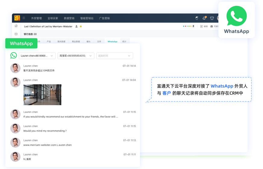Select the WhatsApp tab
The width and height of the screenshot is (263, 169).
point(112,42)
